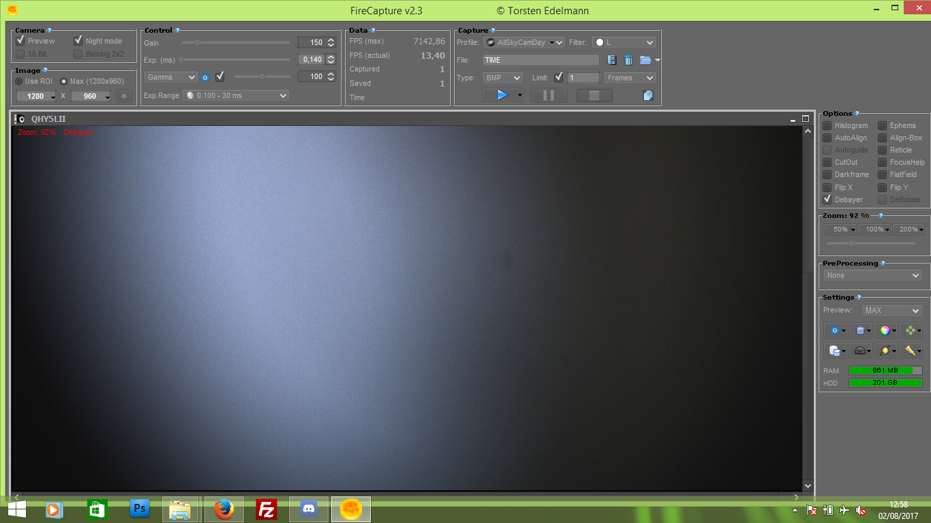Open the capture folder icon
Viewport: 931px width, 523px height.
[x=645, y=60]
